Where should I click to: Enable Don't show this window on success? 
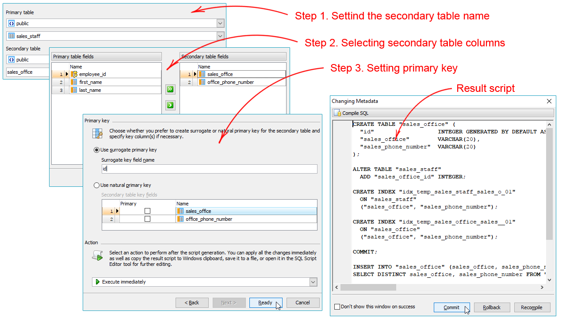(337, 307)
